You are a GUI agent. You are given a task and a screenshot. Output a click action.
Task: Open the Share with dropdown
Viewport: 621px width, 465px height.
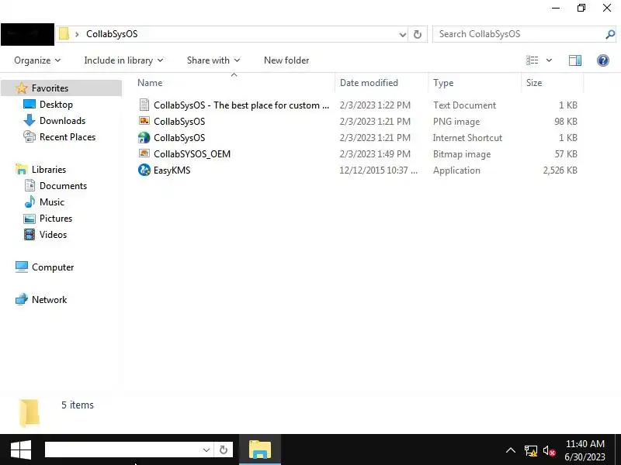213,60
